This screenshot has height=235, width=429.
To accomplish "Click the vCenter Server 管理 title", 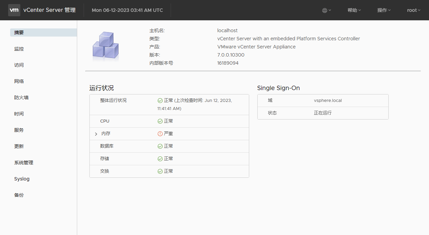I will pyautogui.click(x=49, y=10).
